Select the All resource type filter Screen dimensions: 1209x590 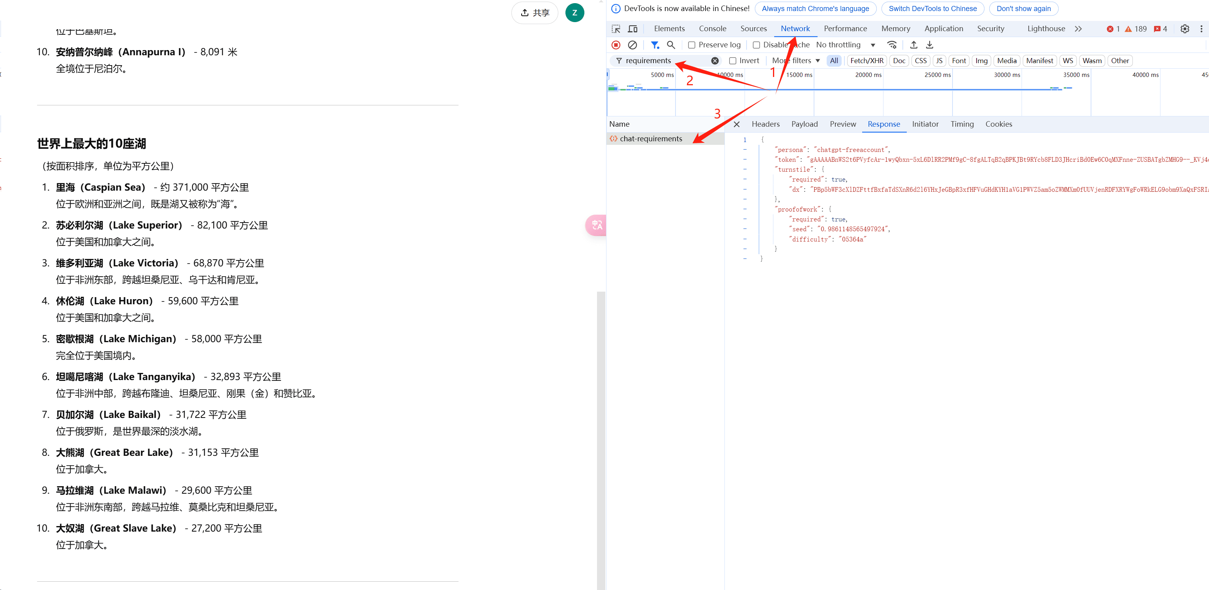(x=833, y=61)
